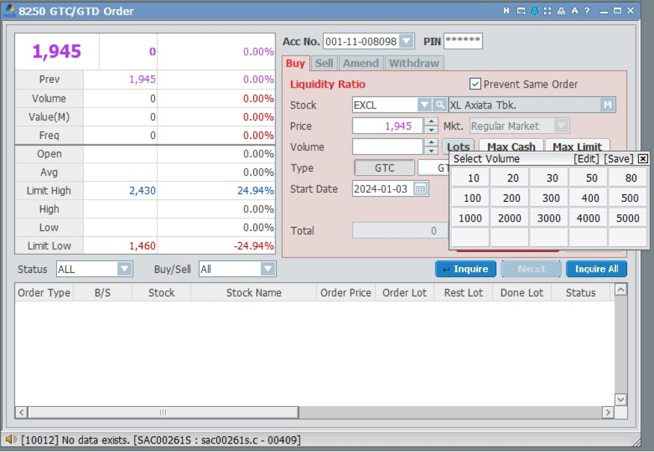Open the Acc No. dropdown
This screenshot has height=452, width=654.
pos(406,42)
